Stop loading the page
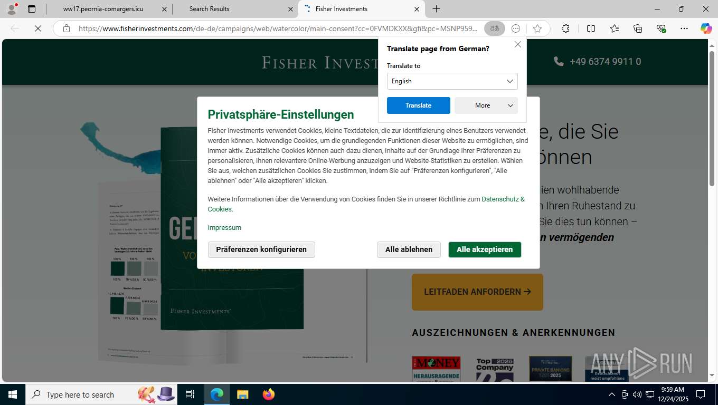Viewport: 718px width, 405px height. (x=38, y=28)
